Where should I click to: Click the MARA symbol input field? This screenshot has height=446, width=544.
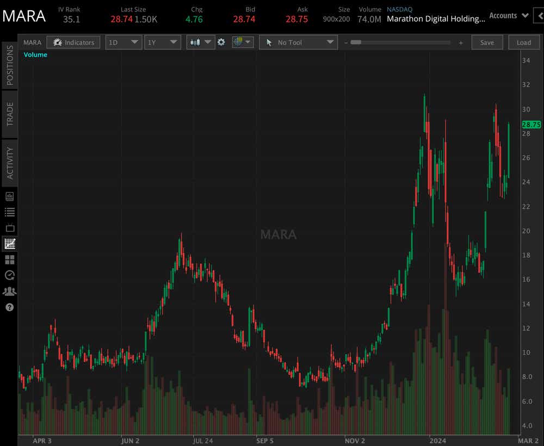(32, 42)
